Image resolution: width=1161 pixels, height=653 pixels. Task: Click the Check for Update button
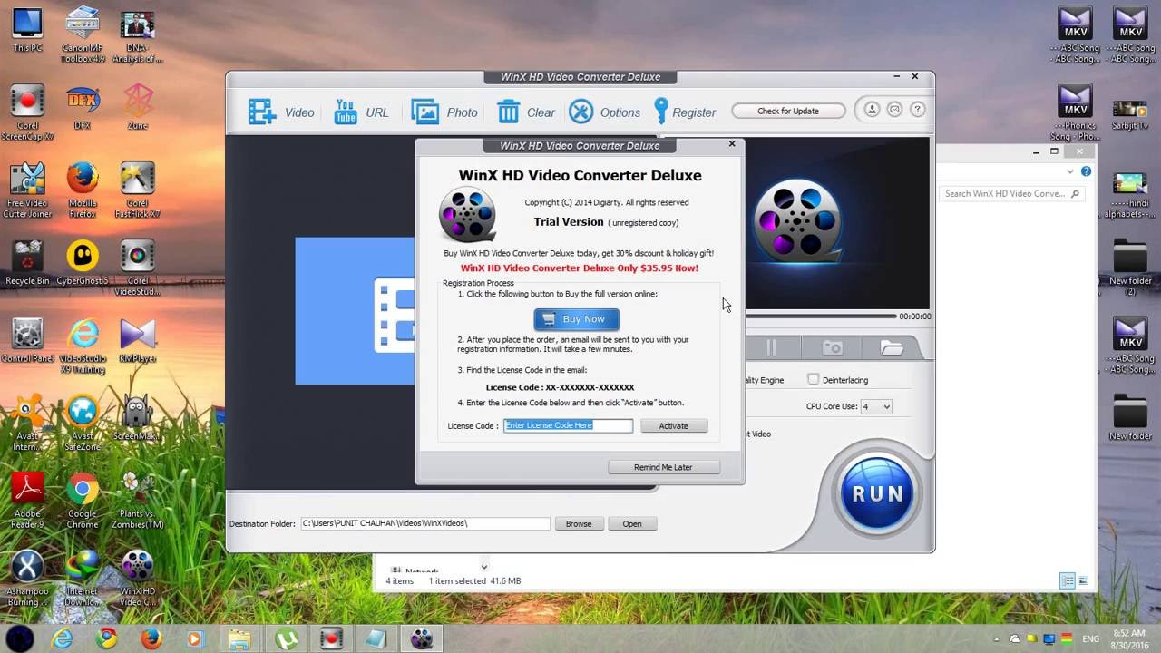click(788, 111)
